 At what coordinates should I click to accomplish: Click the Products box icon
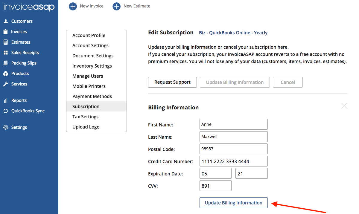coord(6,74)
